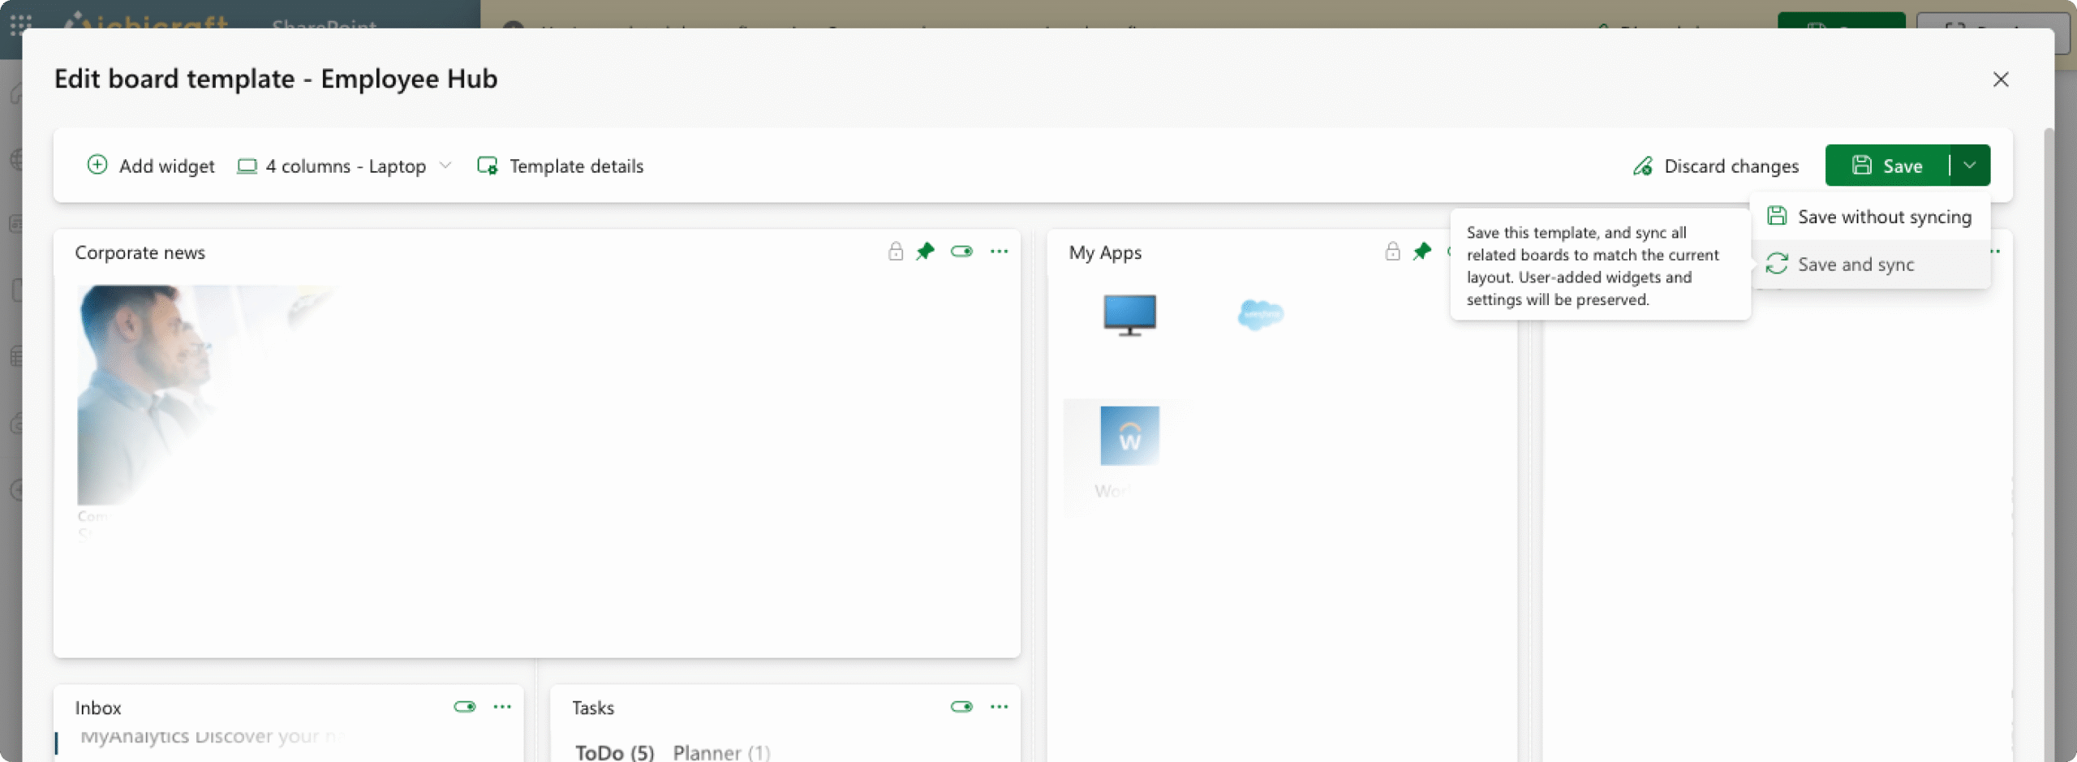This screenshot has width=2077, height=762.
Task: Click the lock icon on My Apps widget
Action: [x=1392, y=252]
